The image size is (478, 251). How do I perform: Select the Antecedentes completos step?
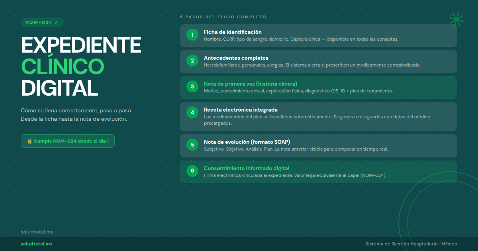[236, 58]
